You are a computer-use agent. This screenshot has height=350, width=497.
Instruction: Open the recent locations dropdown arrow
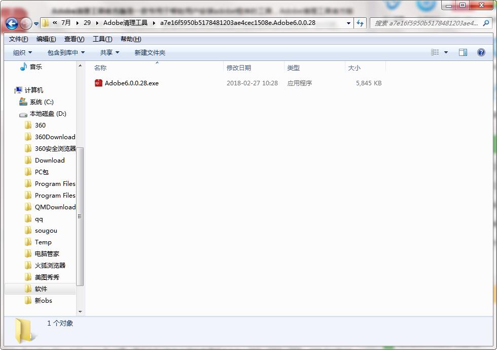(x=36, y=23)
